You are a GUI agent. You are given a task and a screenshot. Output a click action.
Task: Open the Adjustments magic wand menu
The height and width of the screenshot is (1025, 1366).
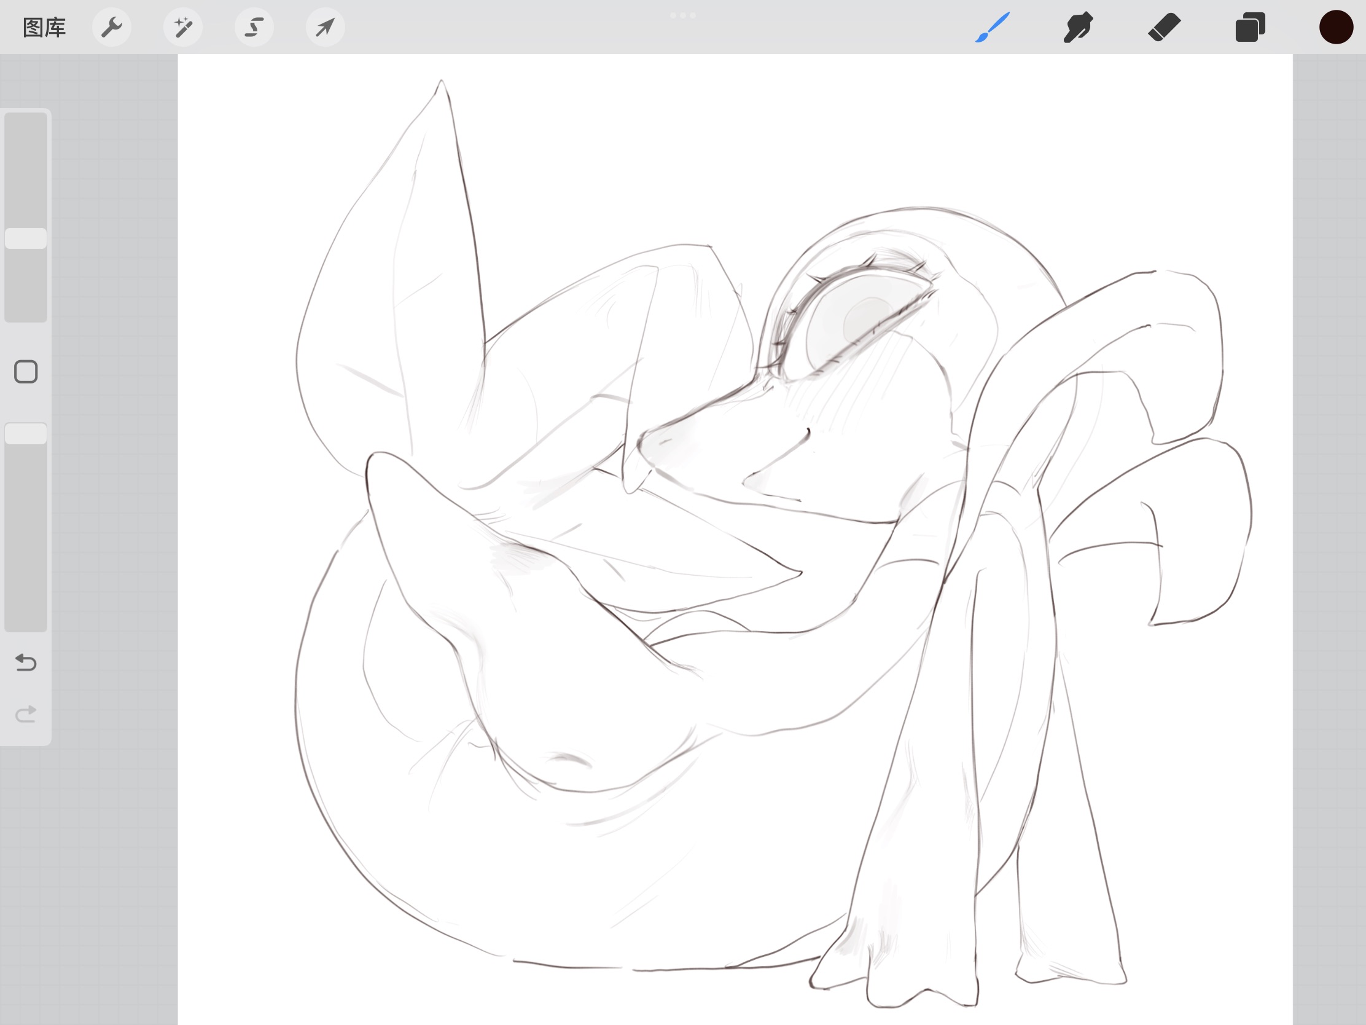(x=183, y=28)
